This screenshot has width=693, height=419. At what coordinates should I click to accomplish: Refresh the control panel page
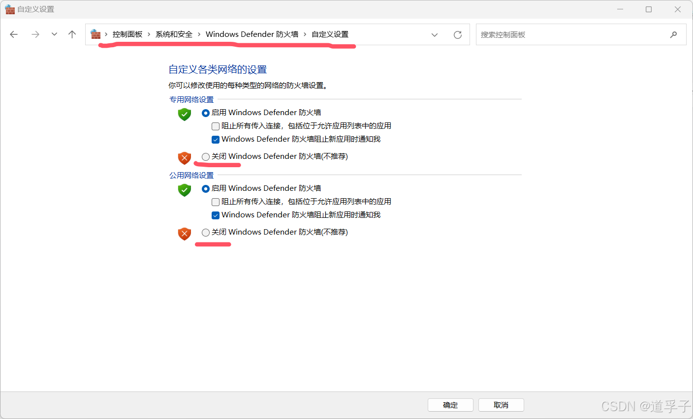coord(458,35)
